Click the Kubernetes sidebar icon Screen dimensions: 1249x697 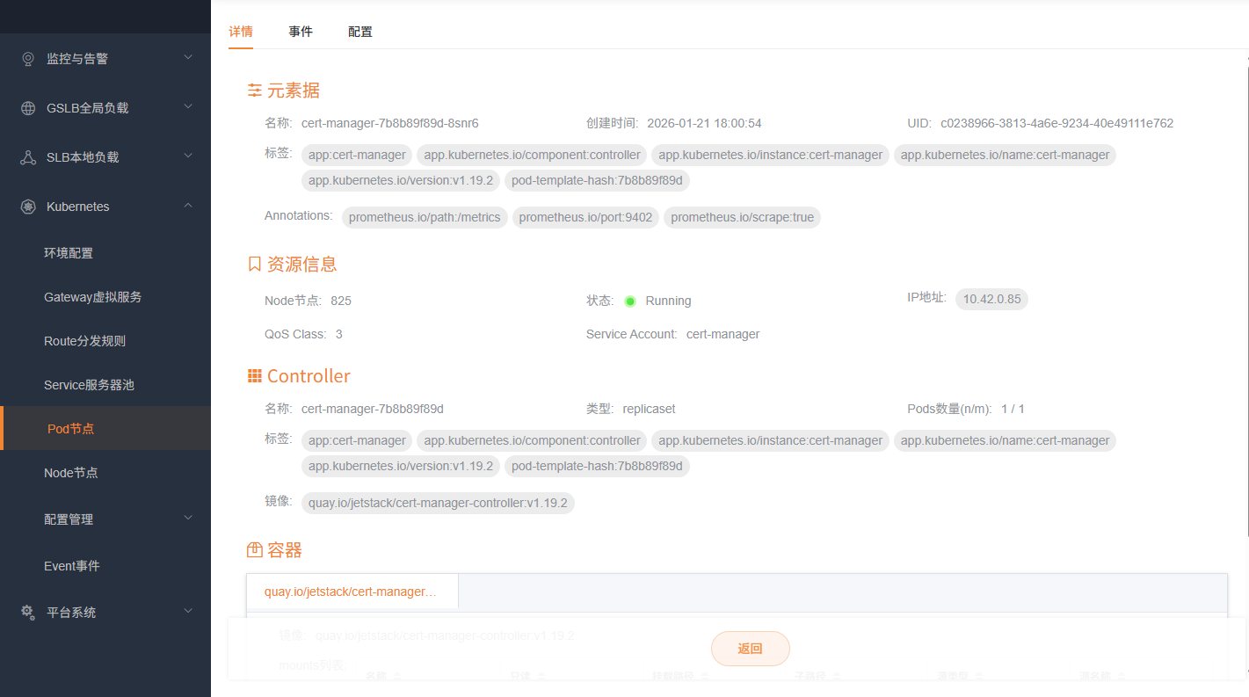tap(26, 206)
